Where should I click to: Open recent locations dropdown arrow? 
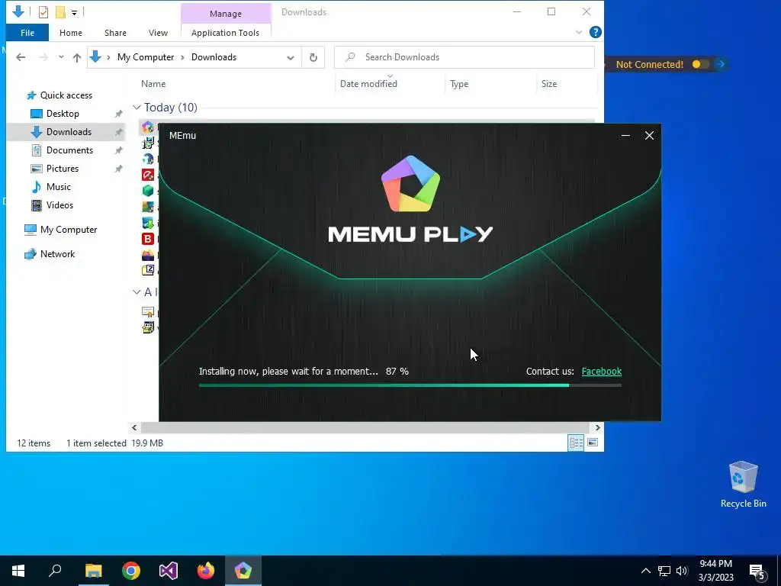[x=61, y=57]
